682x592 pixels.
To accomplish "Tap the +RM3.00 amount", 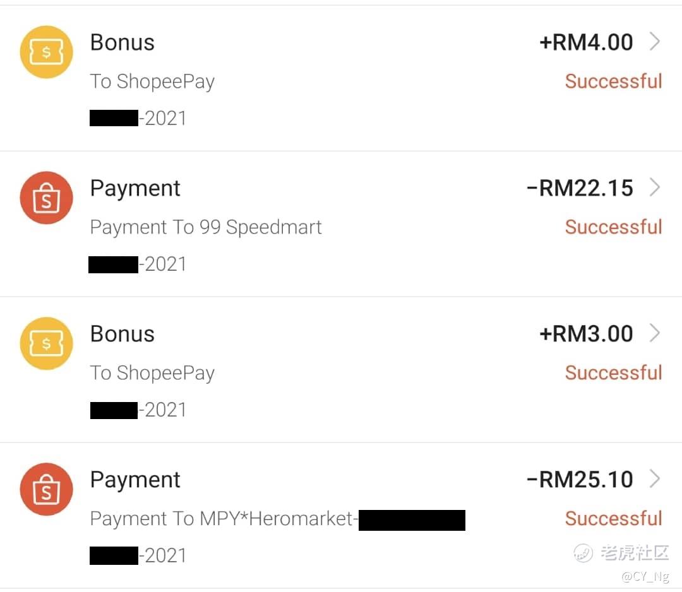I will 586,334.
